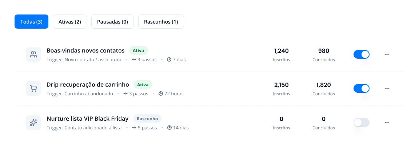419x154 pixels.
Task: Click the people icon for Boas-vindas automation
Action: tap(33, 55)
